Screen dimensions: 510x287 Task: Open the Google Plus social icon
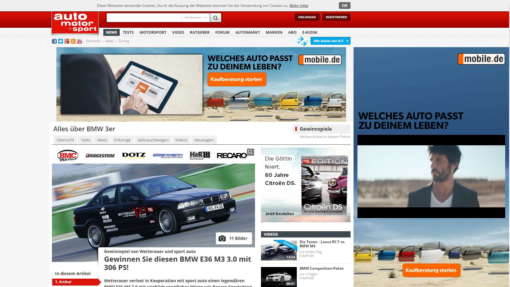tap(67, 41)
